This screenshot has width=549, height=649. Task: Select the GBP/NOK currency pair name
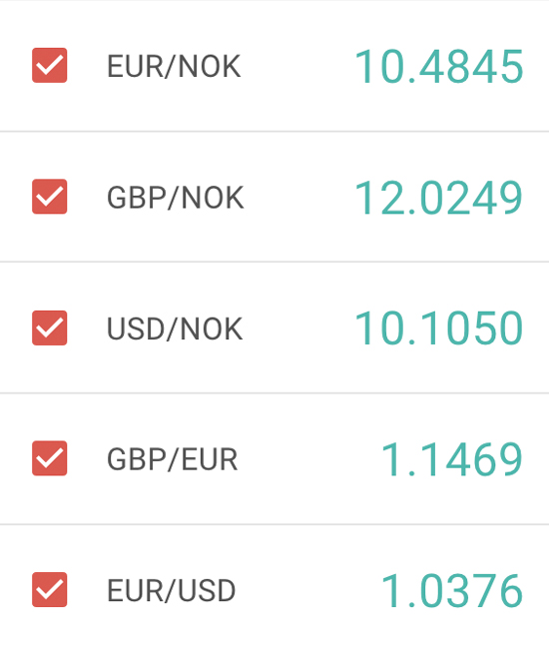(x=176, y=198)
